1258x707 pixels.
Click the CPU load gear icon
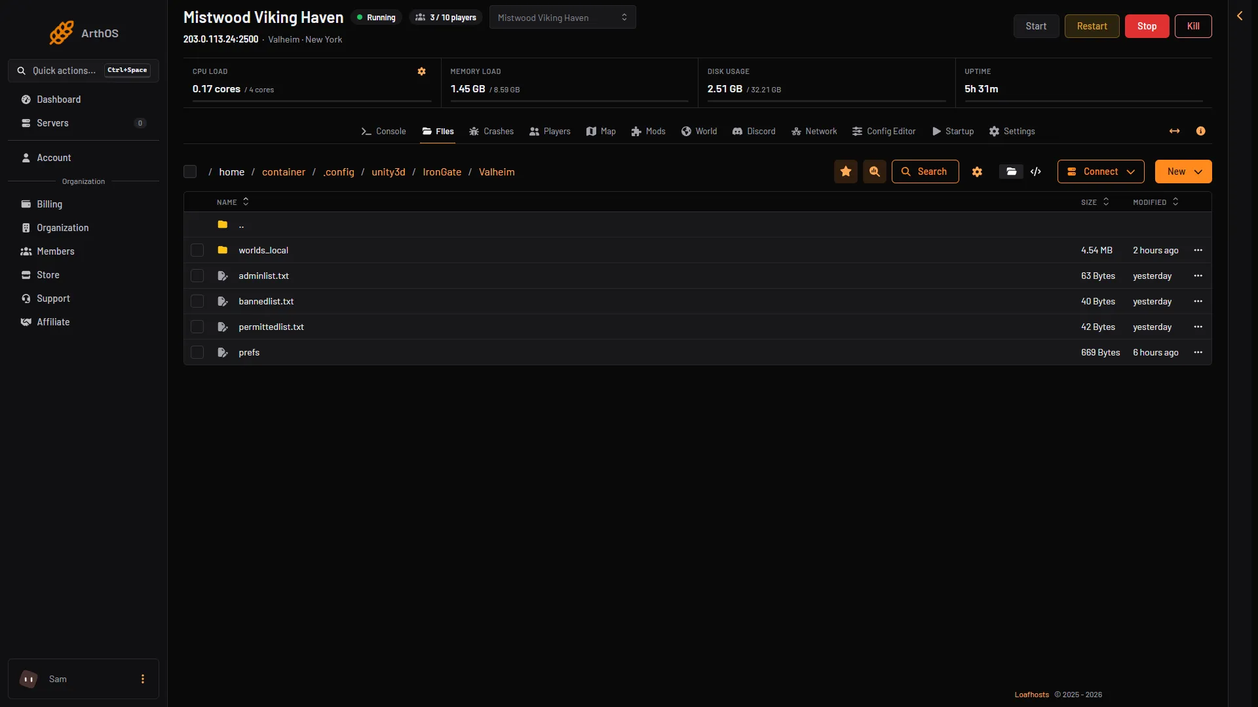[x=422, y=71]
